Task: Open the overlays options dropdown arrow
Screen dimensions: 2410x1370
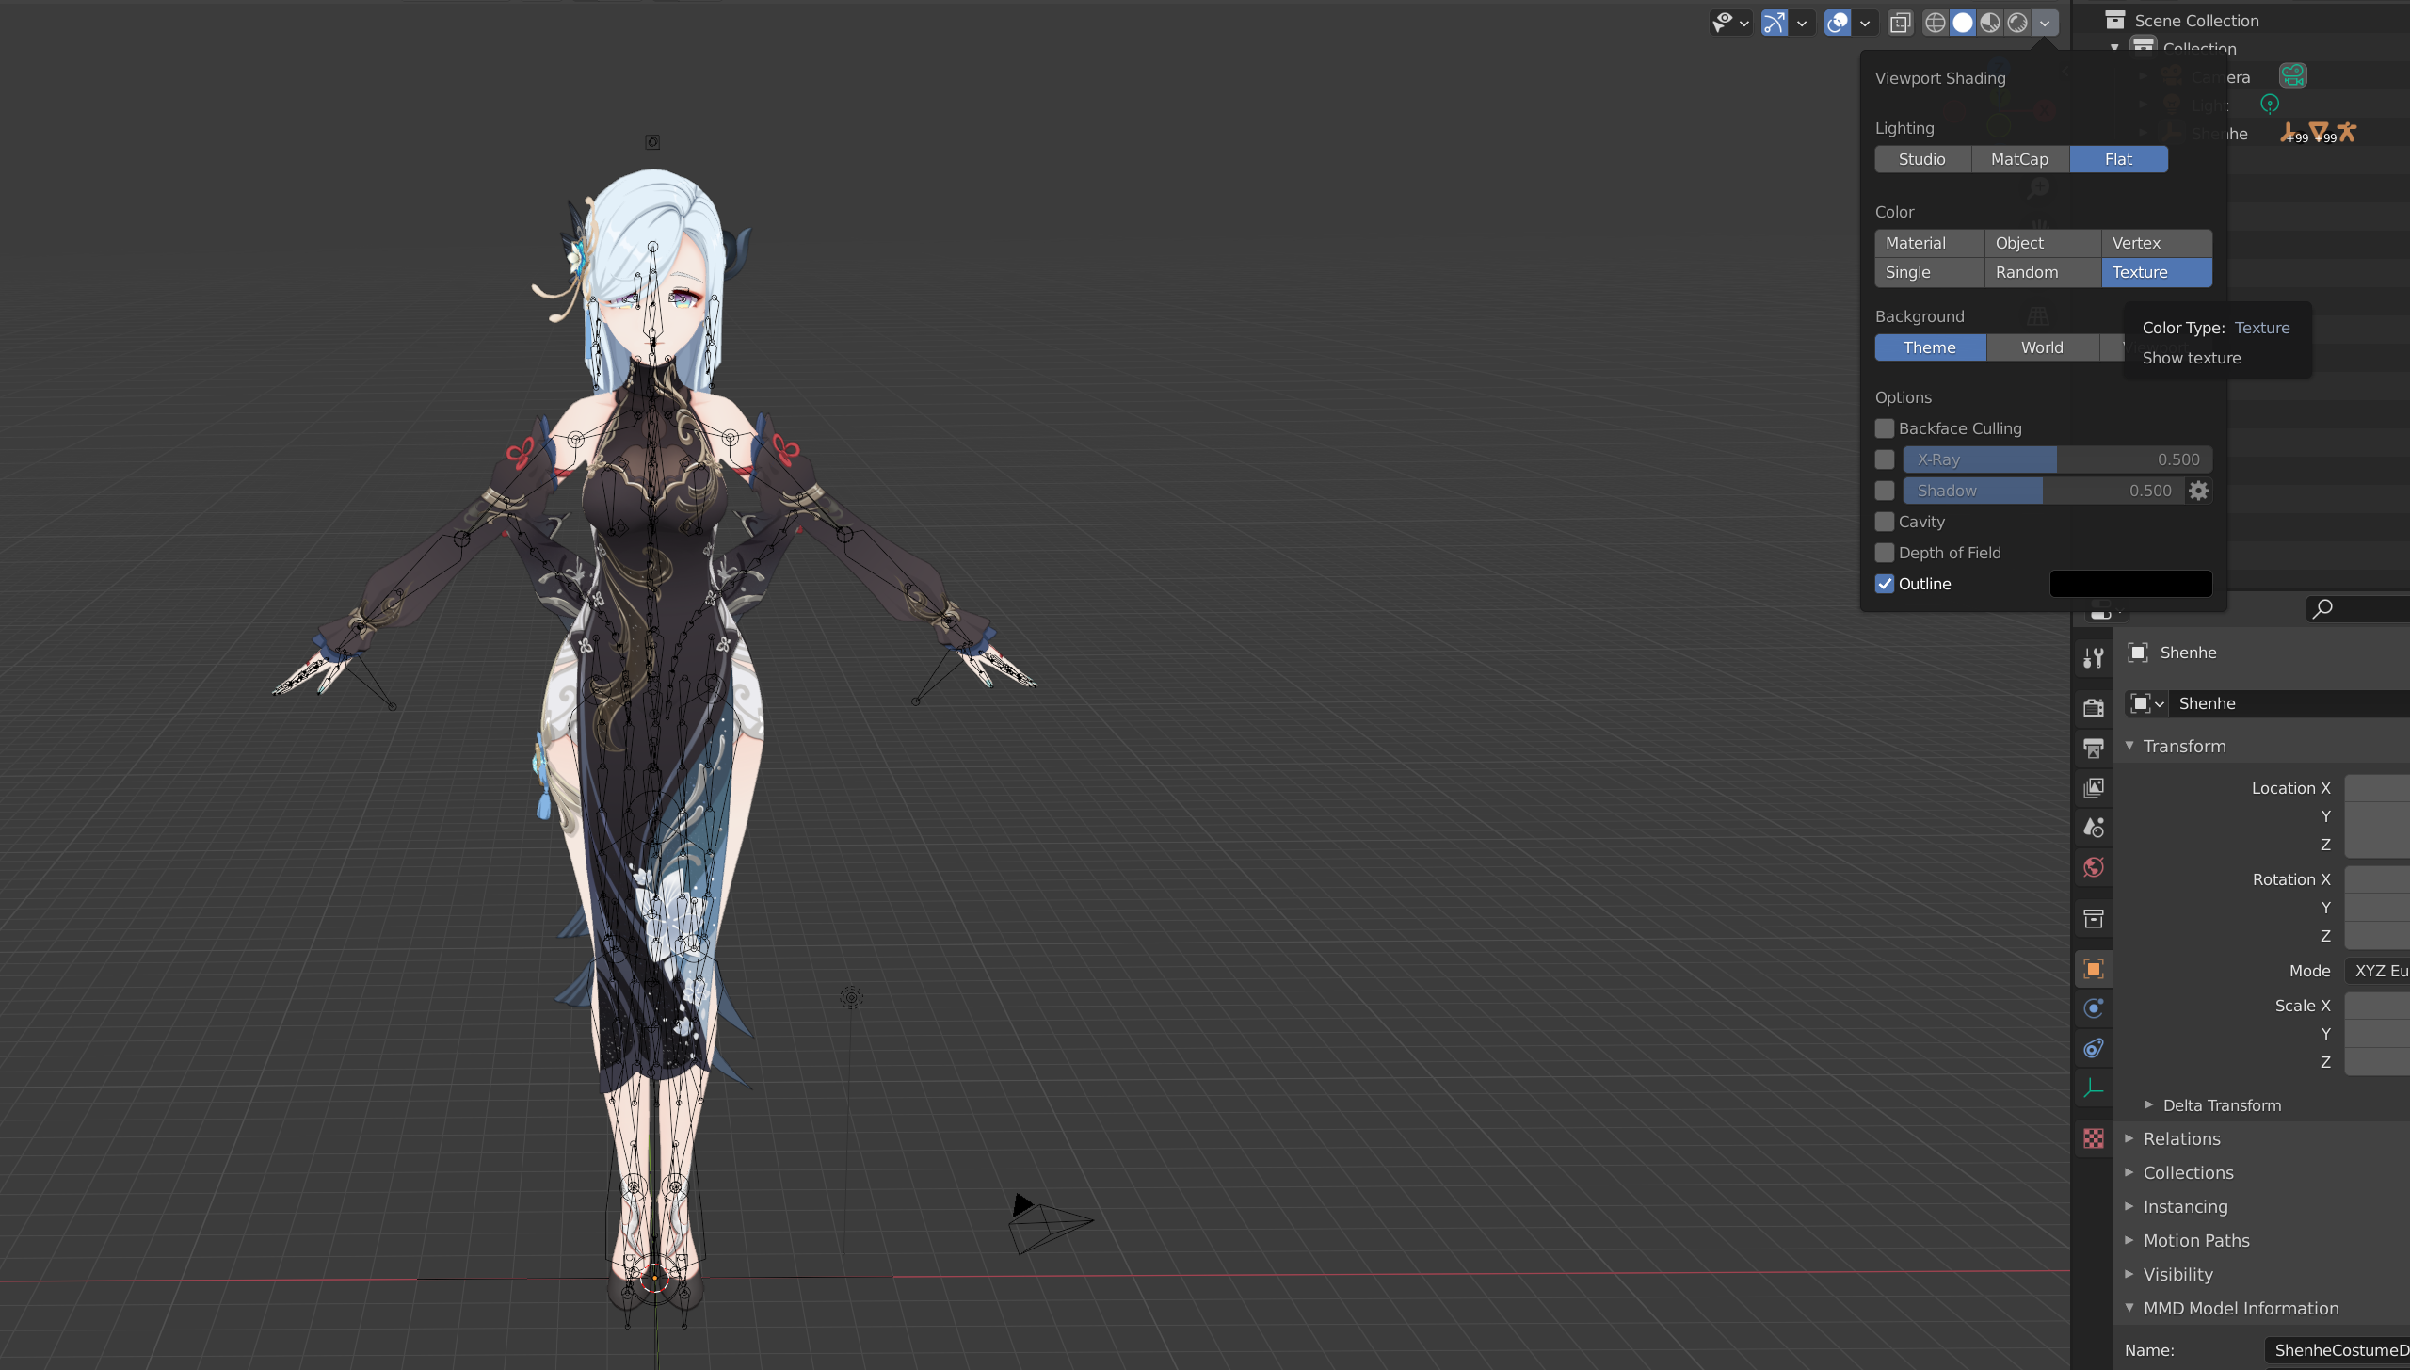Action: pyautogui.click(x=1864, y=23)
